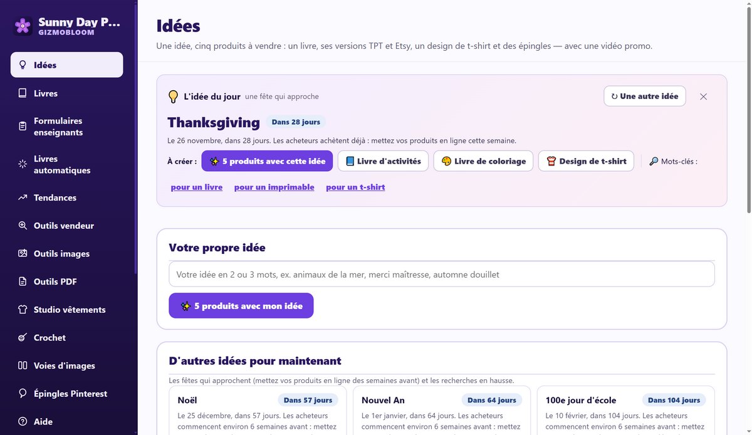Open the Idées section
This screenshot has height=435, width=752.
click(x=66, y=65)
